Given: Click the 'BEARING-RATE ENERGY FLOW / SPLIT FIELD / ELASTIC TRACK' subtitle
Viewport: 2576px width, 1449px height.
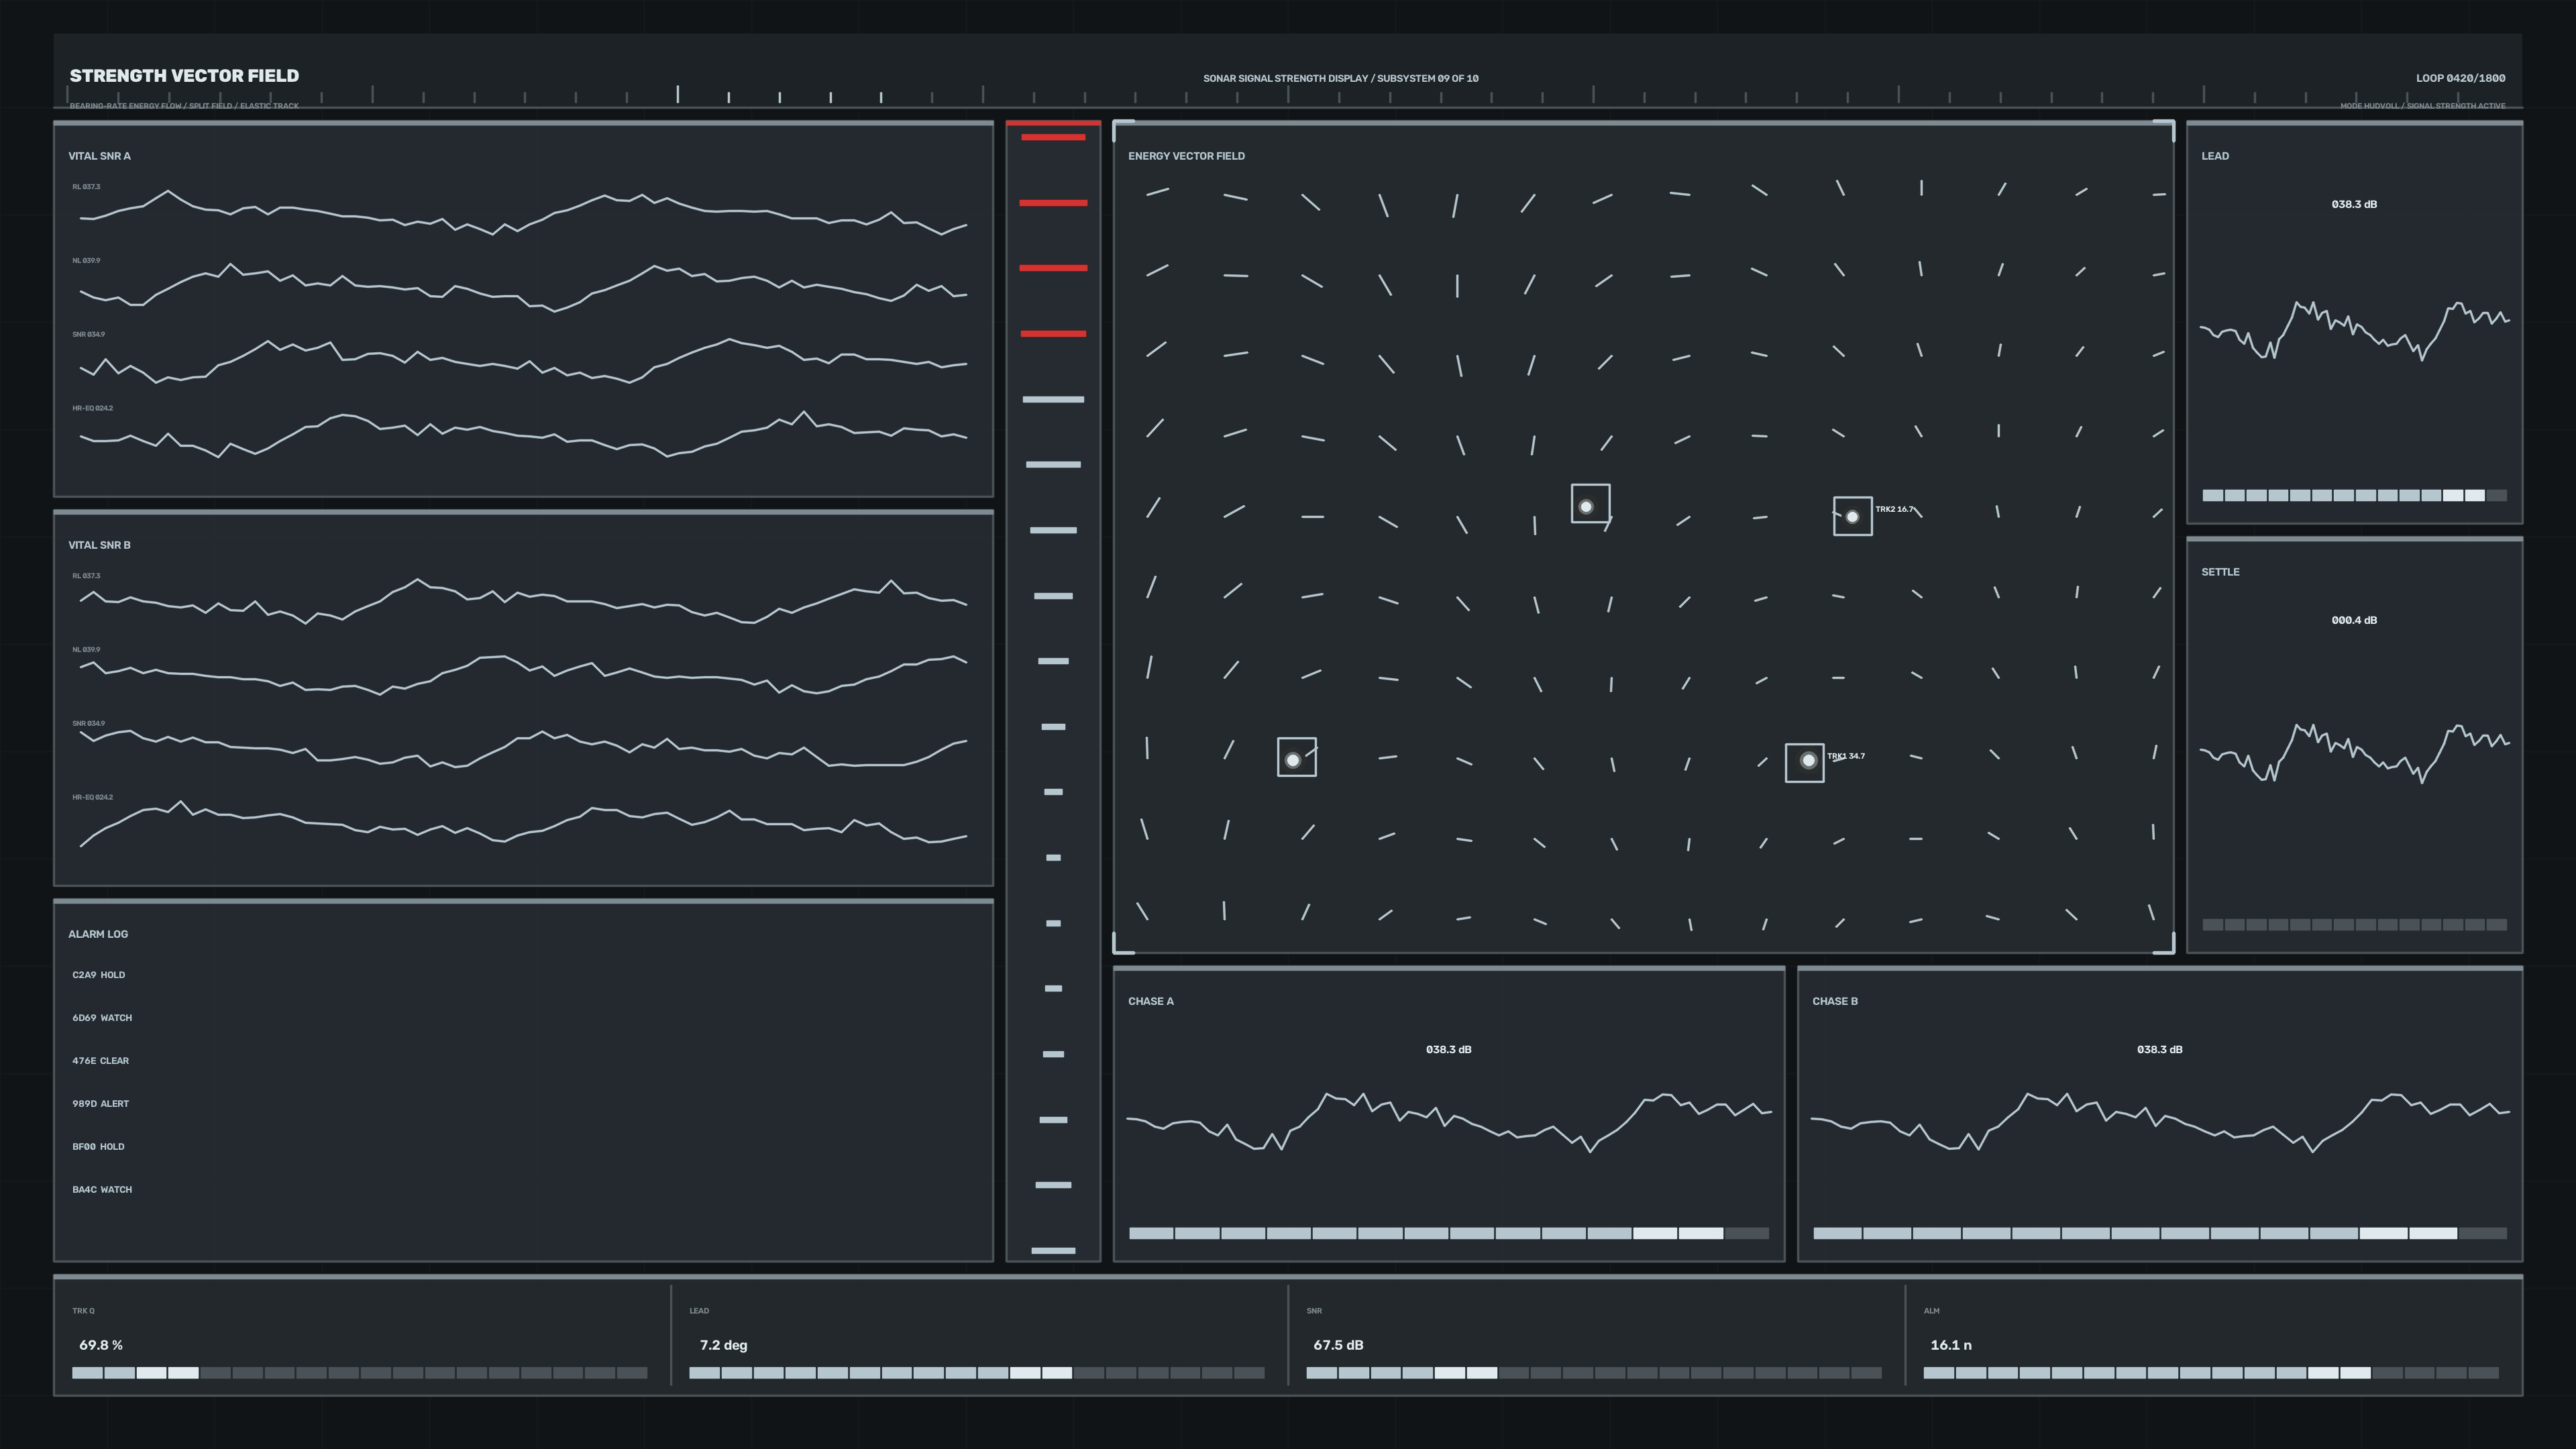Looking at the screenshot, I should tap(184, 106).
